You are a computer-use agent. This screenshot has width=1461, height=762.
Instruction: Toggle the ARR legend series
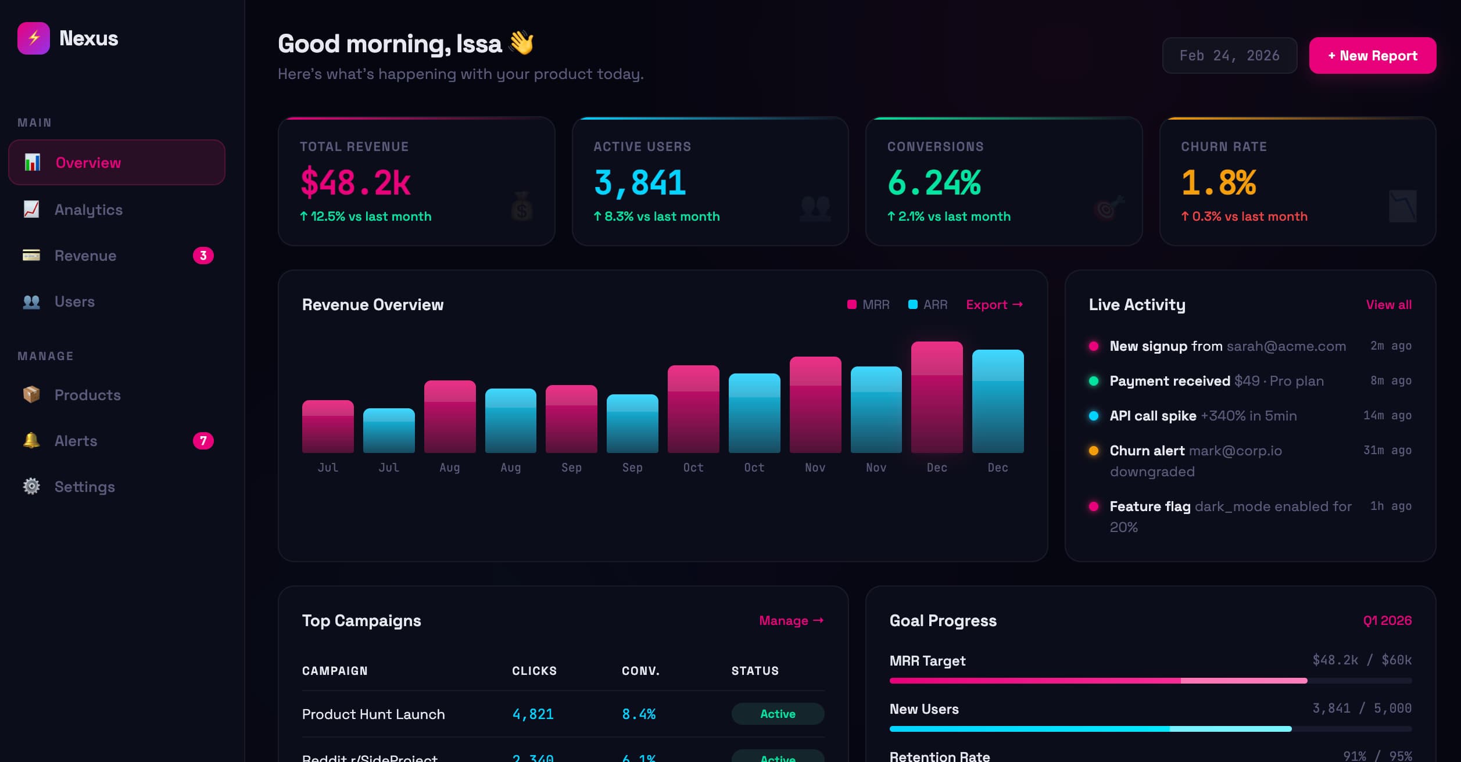pos(928,304)
